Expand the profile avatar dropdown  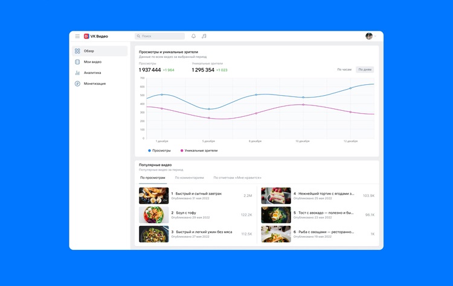coord(370,36)
